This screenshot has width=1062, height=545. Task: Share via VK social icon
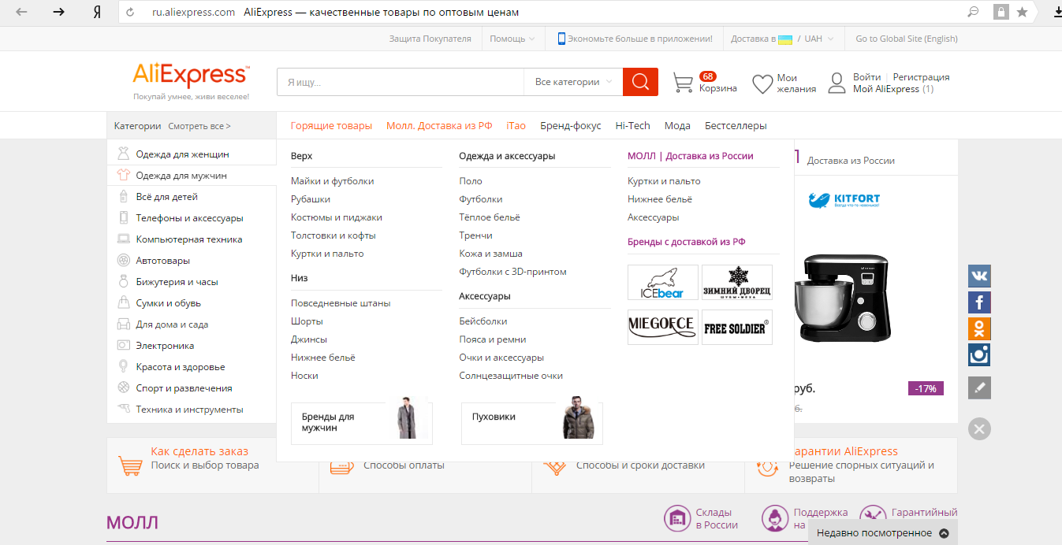pos(979,276)
